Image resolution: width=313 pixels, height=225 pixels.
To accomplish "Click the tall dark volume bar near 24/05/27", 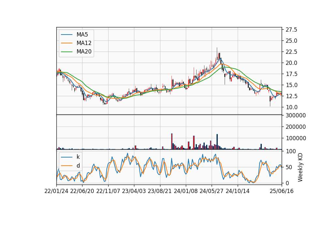I will tap(217, 142).
